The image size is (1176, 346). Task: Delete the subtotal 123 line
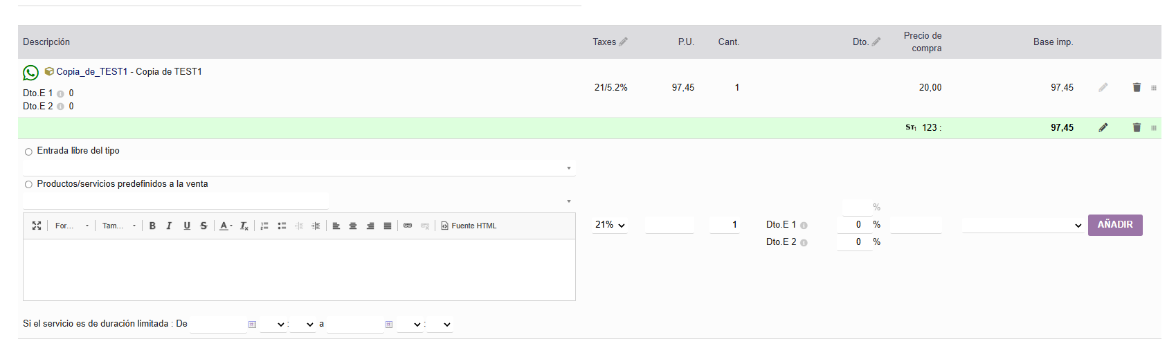(1137, 127)
